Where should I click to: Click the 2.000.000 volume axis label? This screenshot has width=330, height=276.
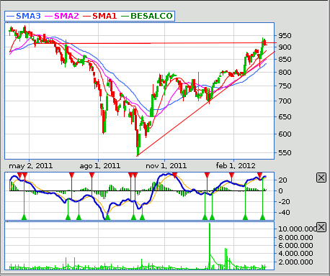(295, 262)
